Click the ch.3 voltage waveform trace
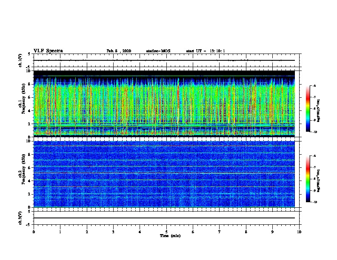Viewport: 337px width, 260px height. (164, 218)
